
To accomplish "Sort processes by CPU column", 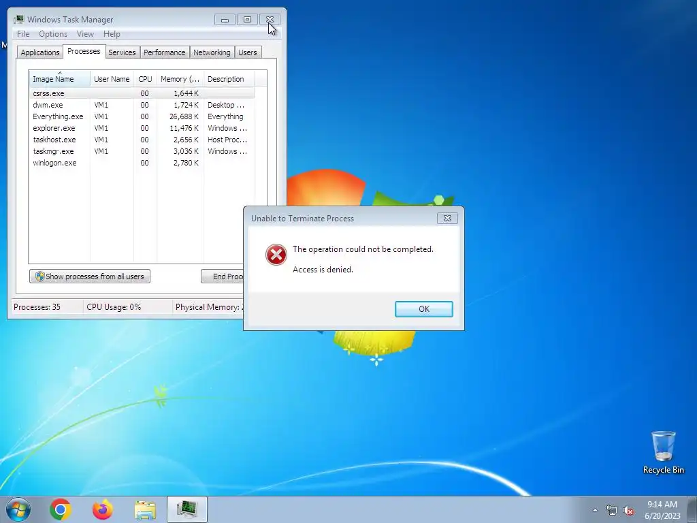I will coord(145,79).
